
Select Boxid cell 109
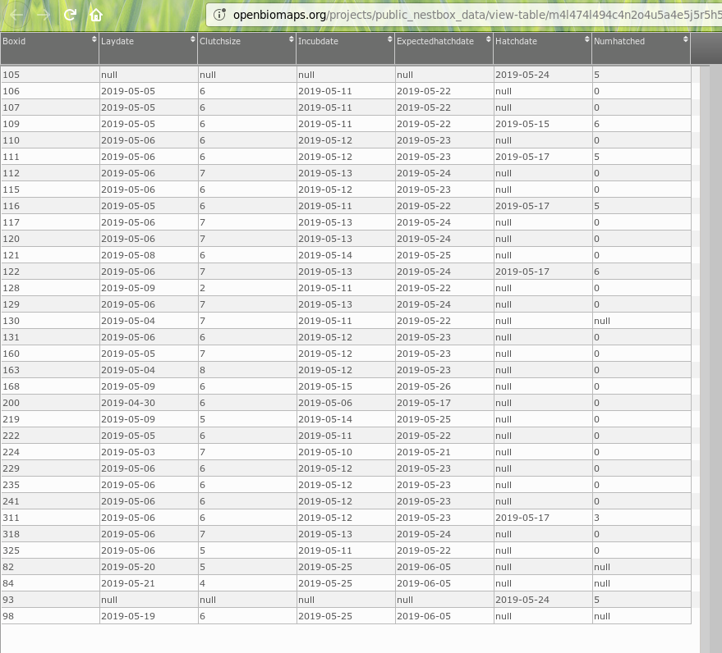(x=50, y=124)
